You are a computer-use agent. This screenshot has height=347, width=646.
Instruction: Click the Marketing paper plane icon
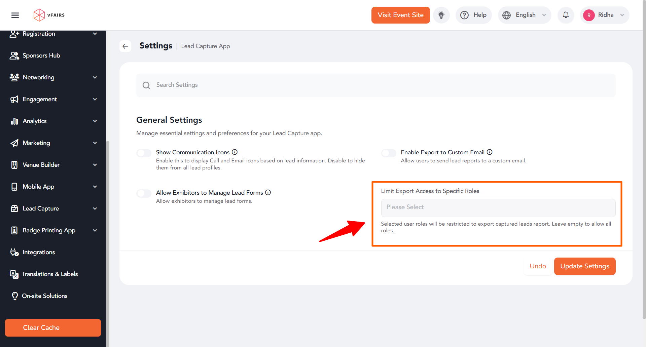14,143
